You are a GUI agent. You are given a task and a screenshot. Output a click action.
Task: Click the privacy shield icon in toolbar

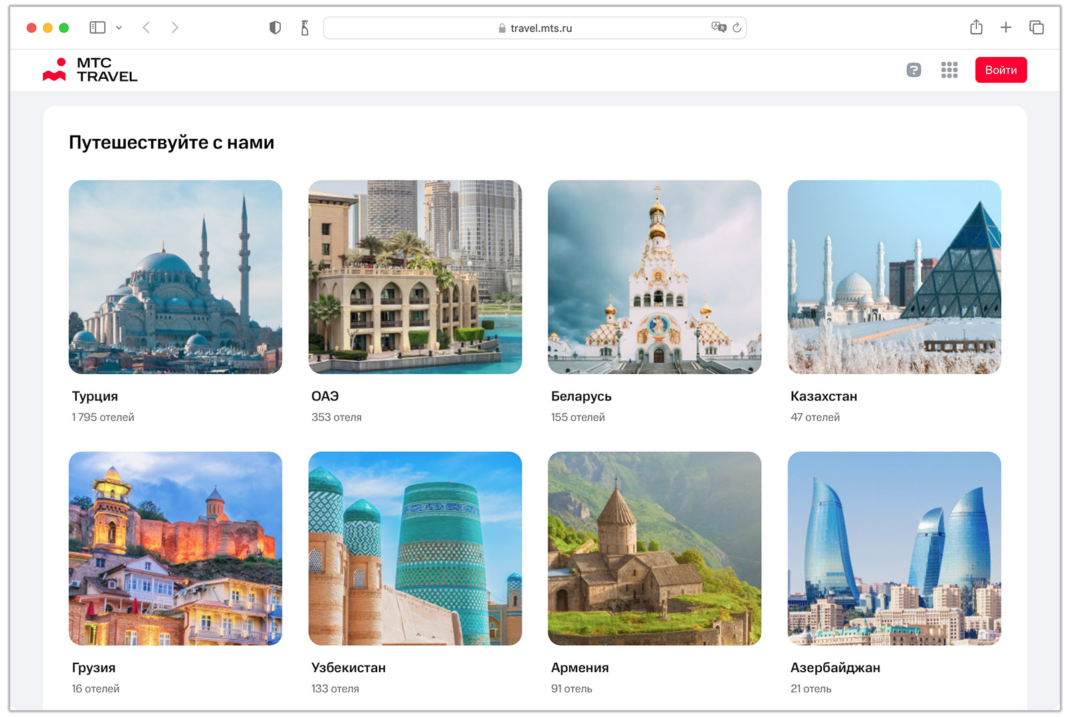coord(275,27)
